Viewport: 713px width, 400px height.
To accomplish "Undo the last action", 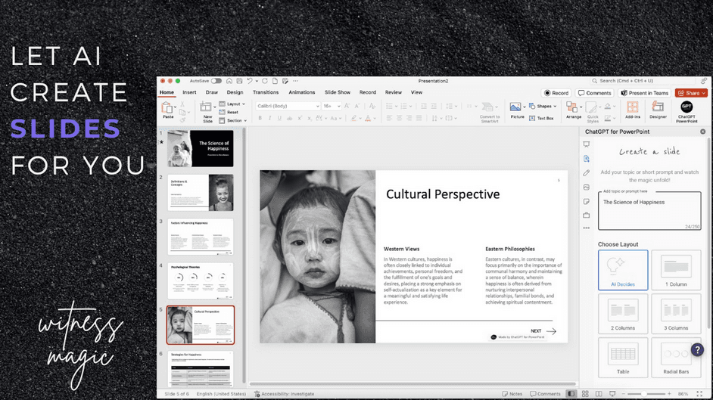I will tap(250, 81).
